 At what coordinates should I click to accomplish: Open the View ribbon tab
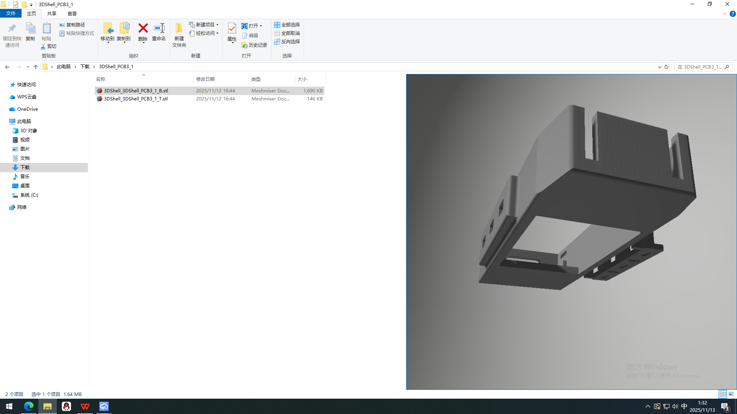[72, 14]
